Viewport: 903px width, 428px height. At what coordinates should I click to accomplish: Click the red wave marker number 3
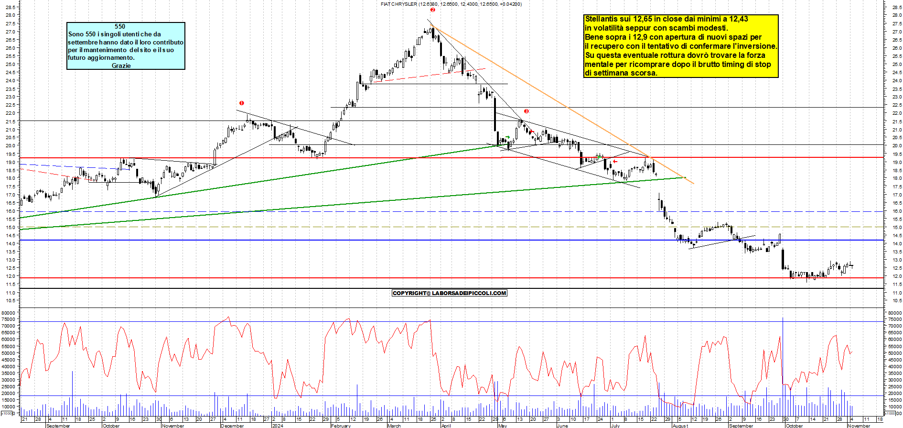[527, 111]
